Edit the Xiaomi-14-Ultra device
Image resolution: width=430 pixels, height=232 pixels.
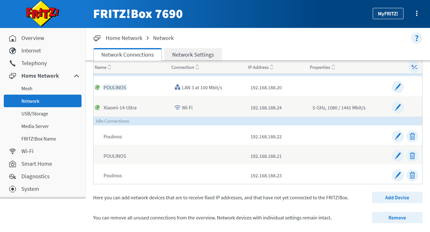[x=398, y=107]
